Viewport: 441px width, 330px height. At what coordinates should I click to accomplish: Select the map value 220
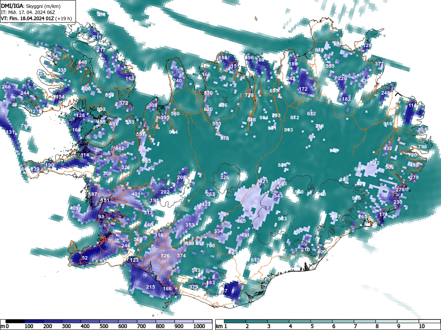[342, 78]
